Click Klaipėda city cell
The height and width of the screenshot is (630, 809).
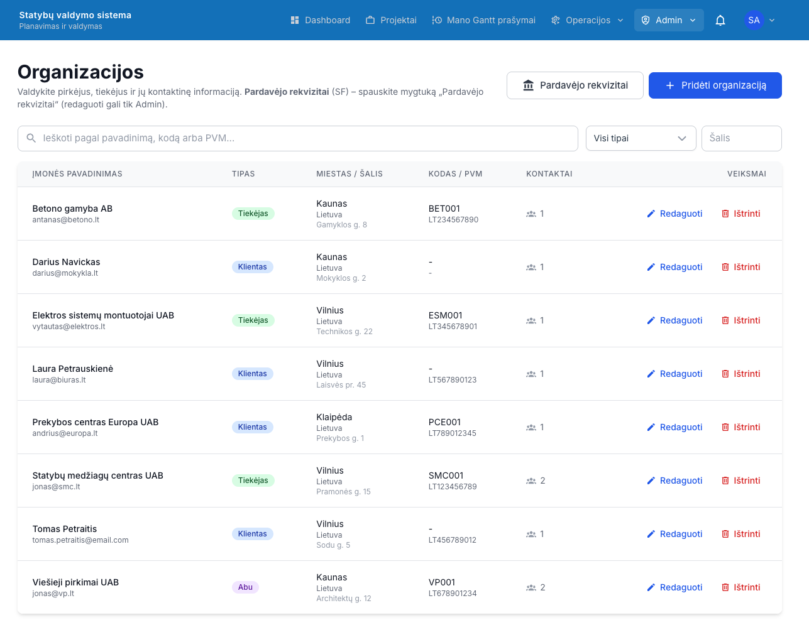[334, 417]
